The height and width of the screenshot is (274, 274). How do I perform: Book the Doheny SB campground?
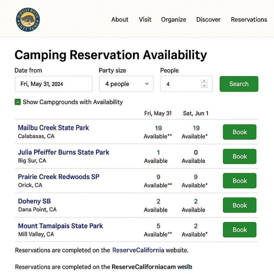pyautogui.click(x=239, y=205)
